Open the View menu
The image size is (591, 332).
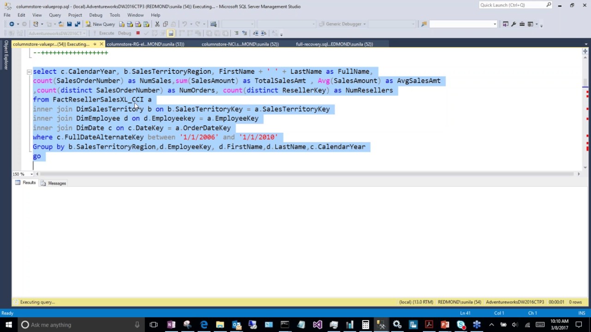(x=37, y=15)
